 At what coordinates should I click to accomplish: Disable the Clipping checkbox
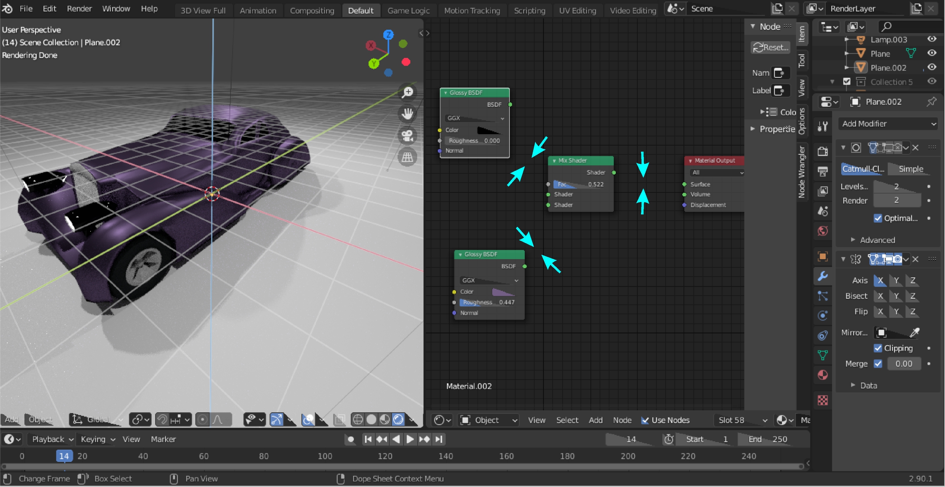pyautogui.click(x=877, y=348)
